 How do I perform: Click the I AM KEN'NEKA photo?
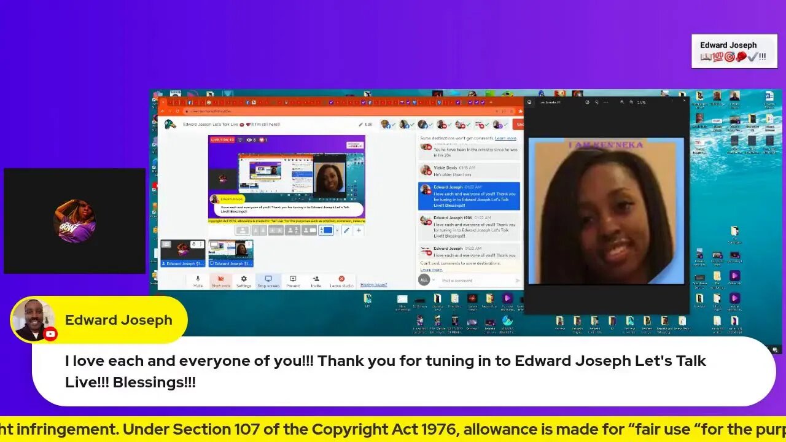click(606, 211)
